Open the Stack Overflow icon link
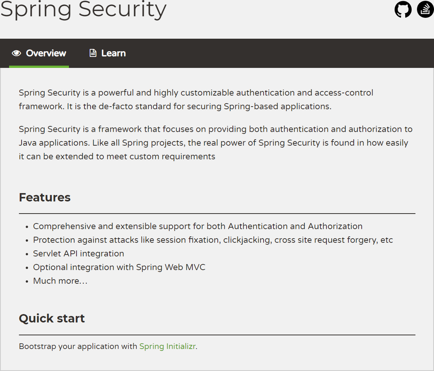The image size is (434, 371). pos(425,9)
